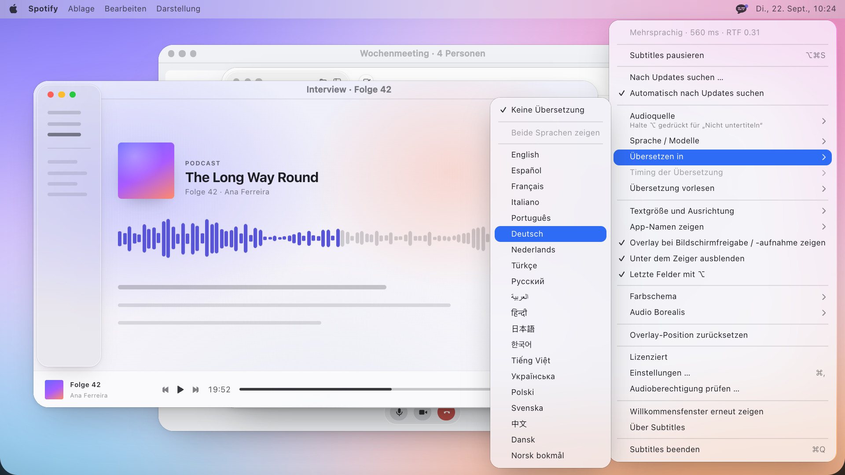Skip to next track in player

tap(196, 390)
